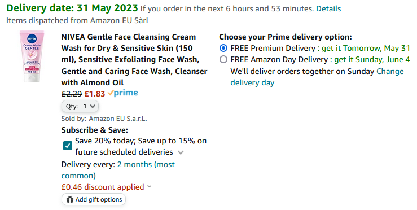417x210 pixels.
Task: Click the £0.46 discount applied text
Action: click(x=103, y=187)
